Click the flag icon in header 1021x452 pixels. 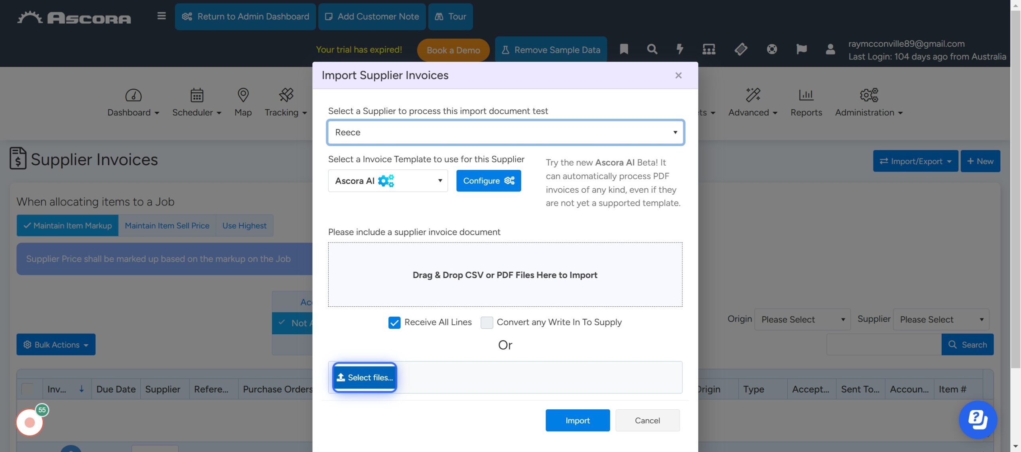pyautogui.click(x=801, y=49)
